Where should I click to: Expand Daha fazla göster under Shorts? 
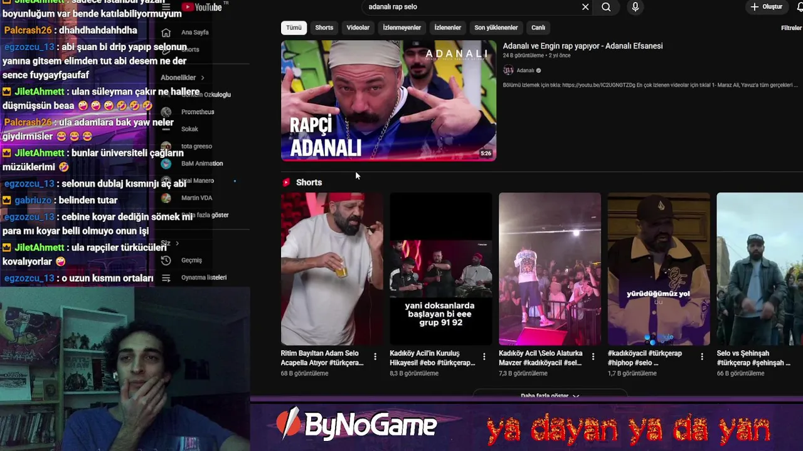pos(550,395)
